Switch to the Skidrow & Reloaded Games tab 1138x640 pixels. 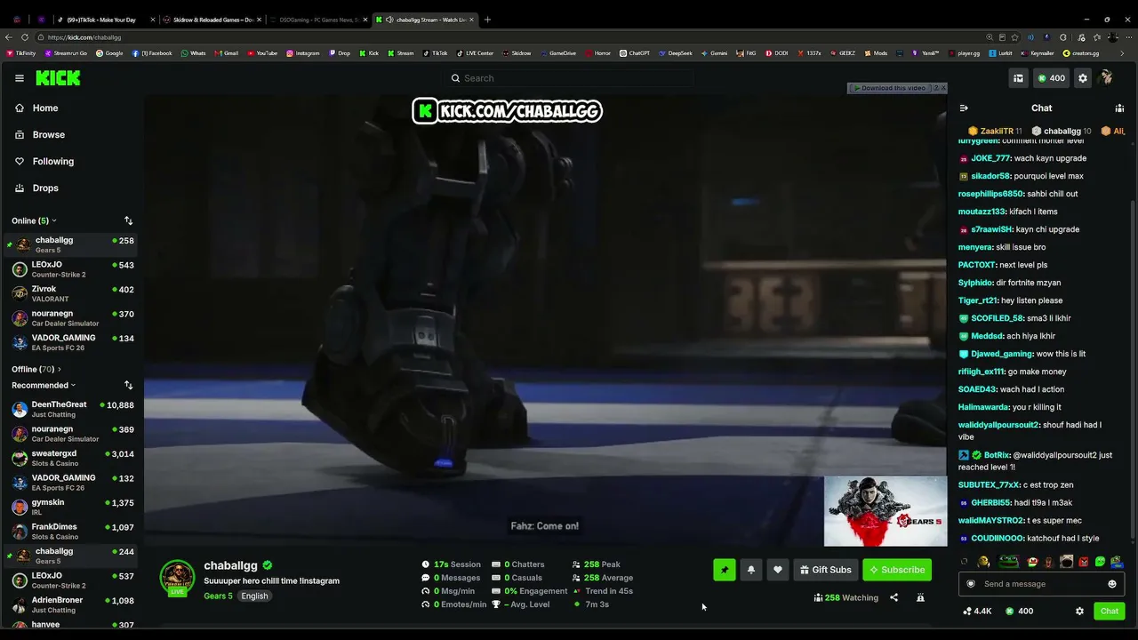212,20
